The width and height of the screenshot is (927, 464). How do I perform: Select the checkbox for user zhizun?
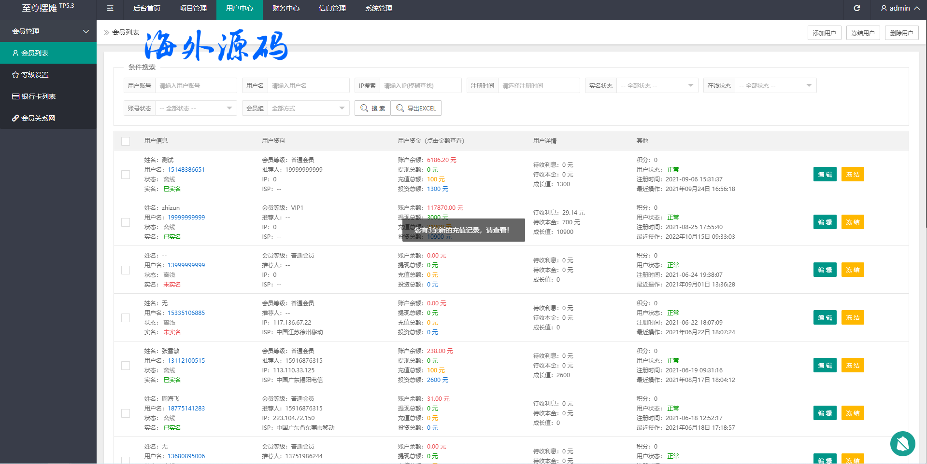(126, 222)
